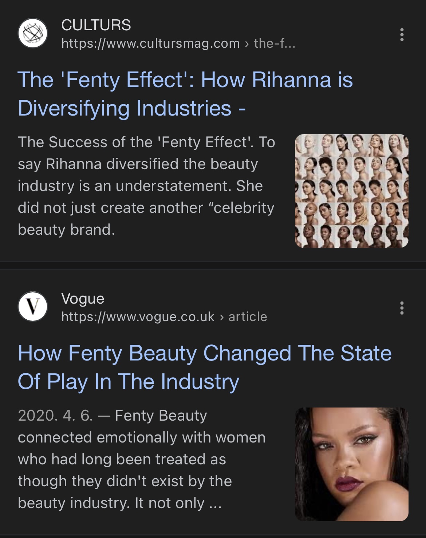
Task: Open 'The Fenty Effect' headline link
Action: [185, 80]
